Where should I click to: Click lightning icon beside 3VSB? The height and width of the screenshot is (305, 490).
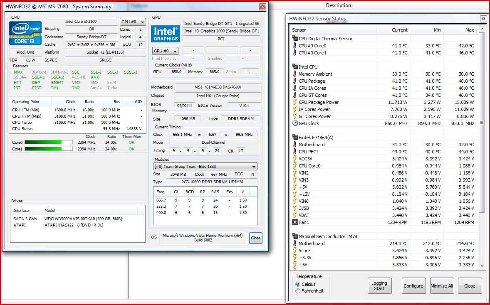click(294, 208)
